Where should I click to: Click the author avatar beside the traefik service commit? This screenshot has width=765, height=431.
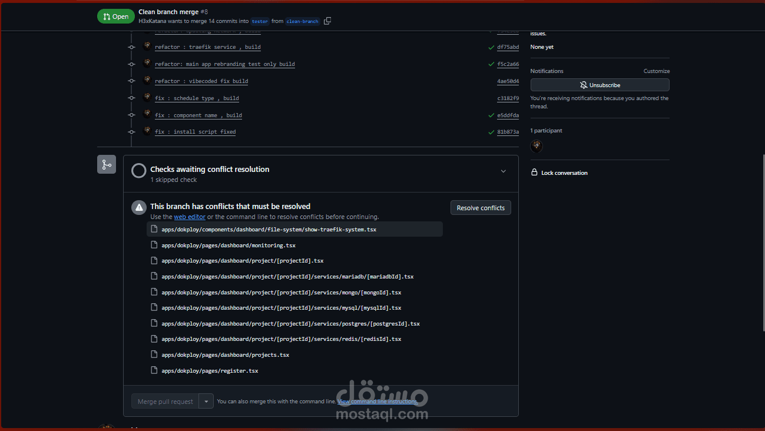(x=147, y=46)
